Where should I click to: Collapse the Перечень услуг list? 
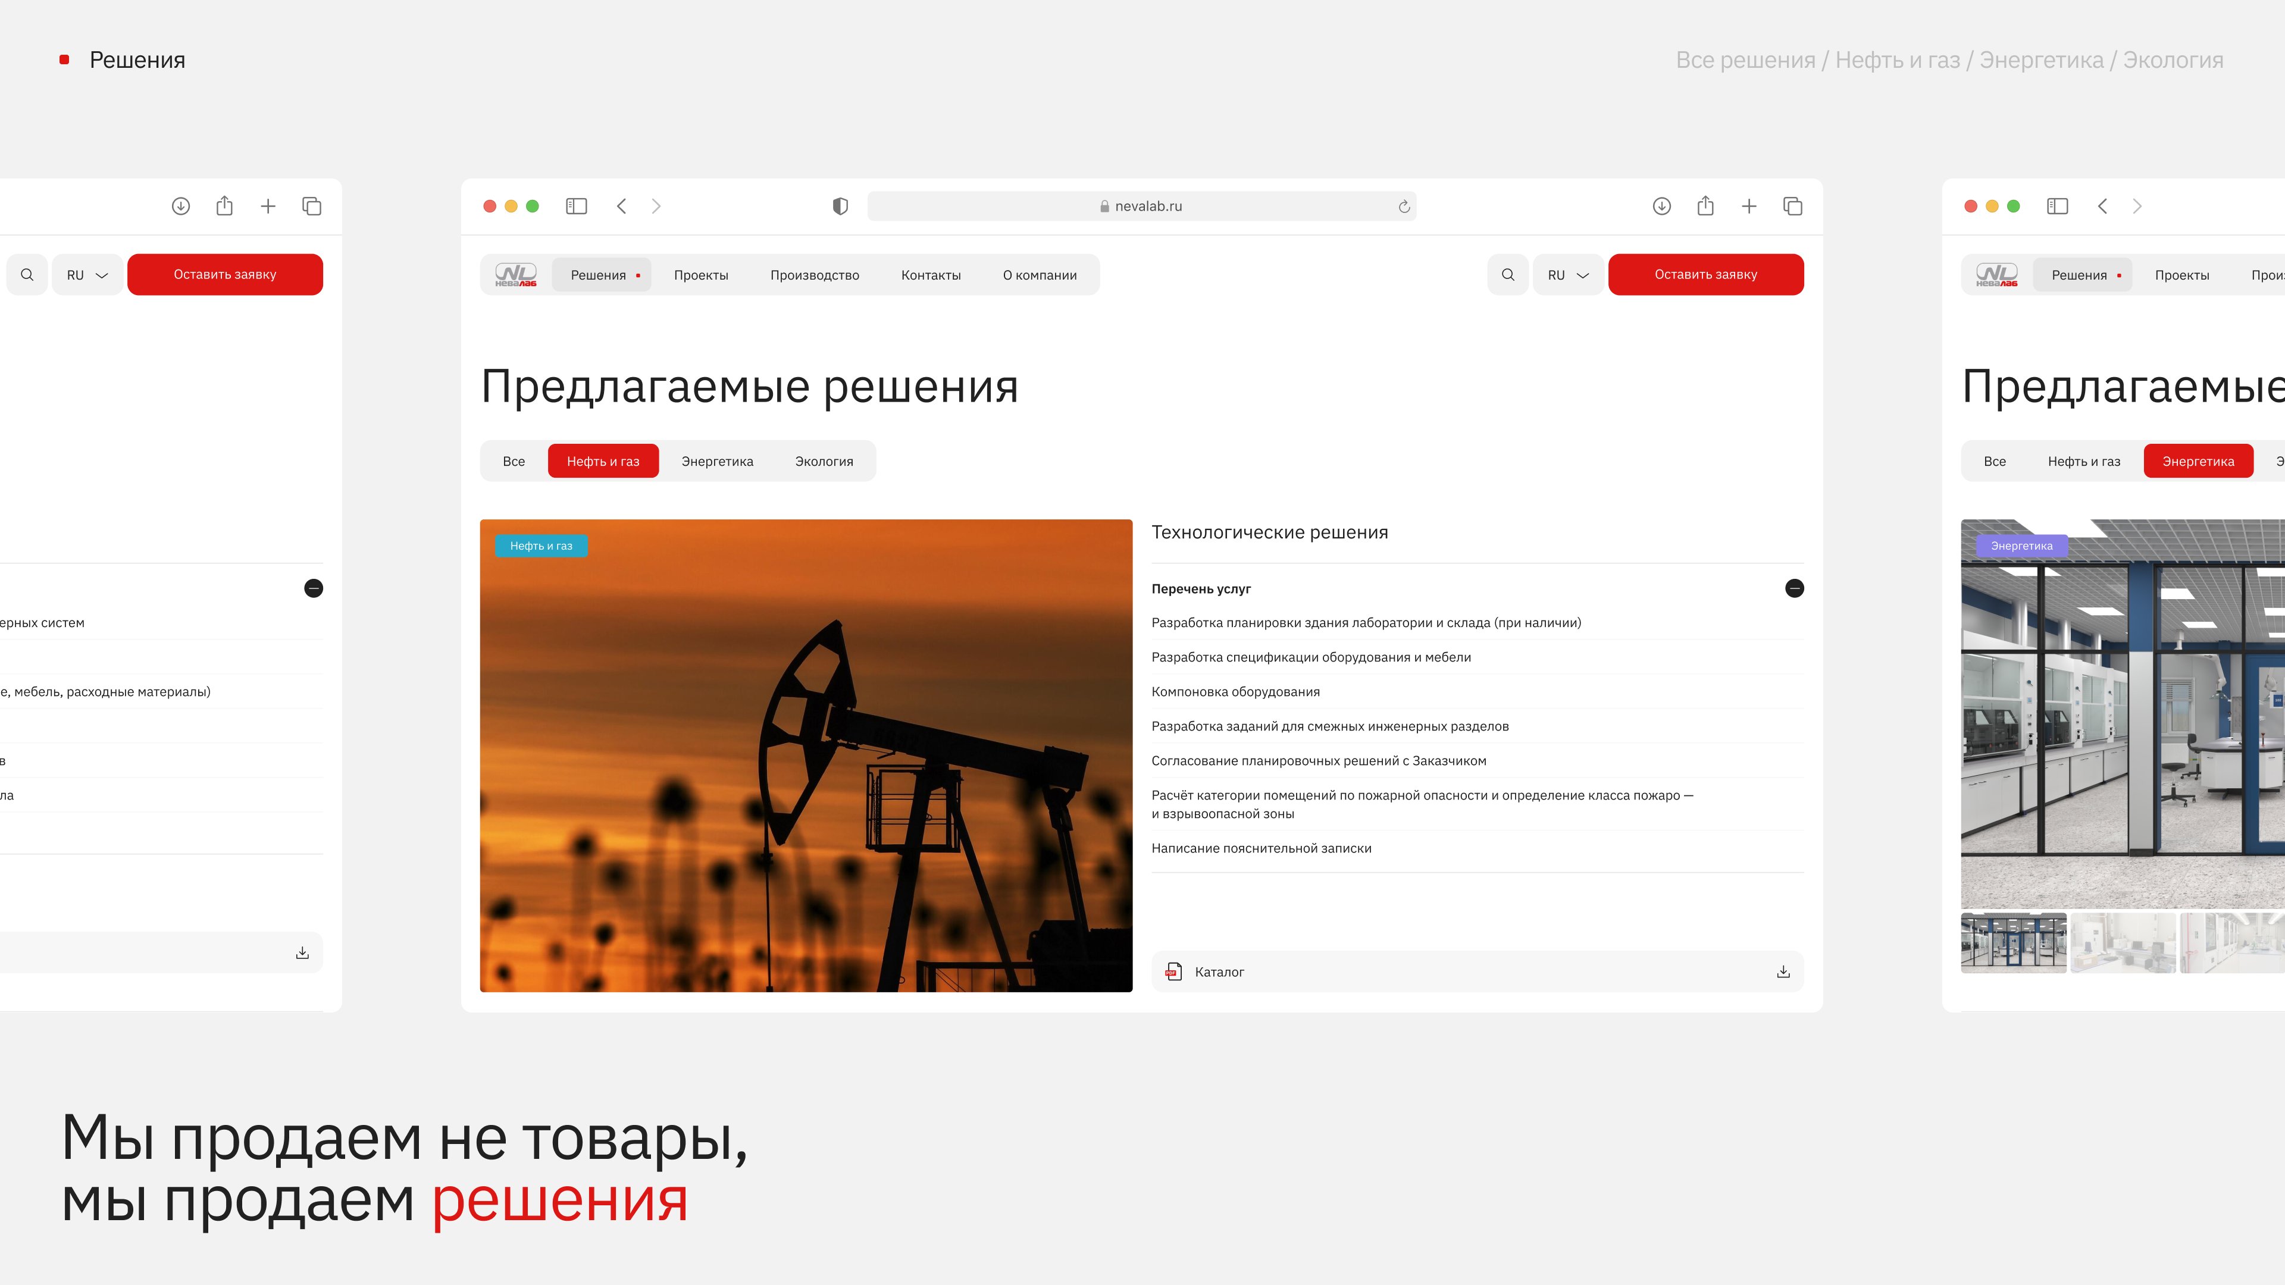coord(1793,588)
